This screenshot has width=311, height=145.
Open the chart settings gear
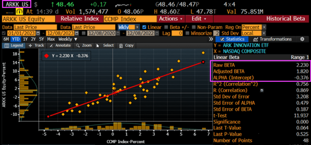point(302,39)
